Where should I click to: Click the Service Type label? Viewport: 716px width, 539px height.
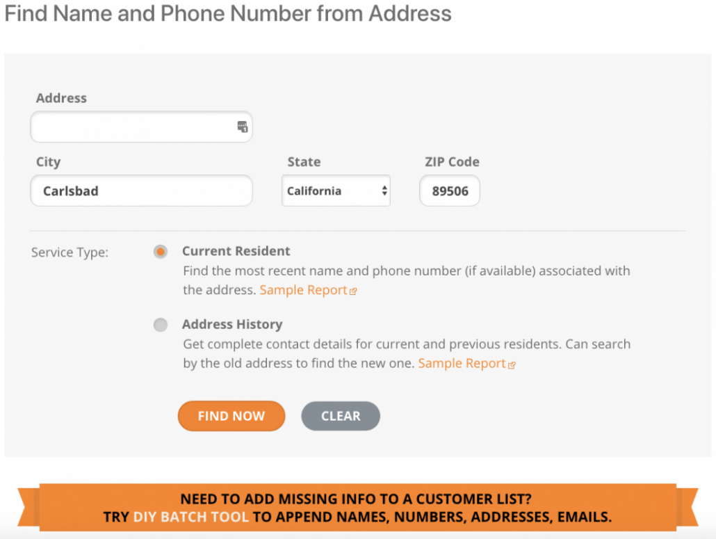click(70, 252)
